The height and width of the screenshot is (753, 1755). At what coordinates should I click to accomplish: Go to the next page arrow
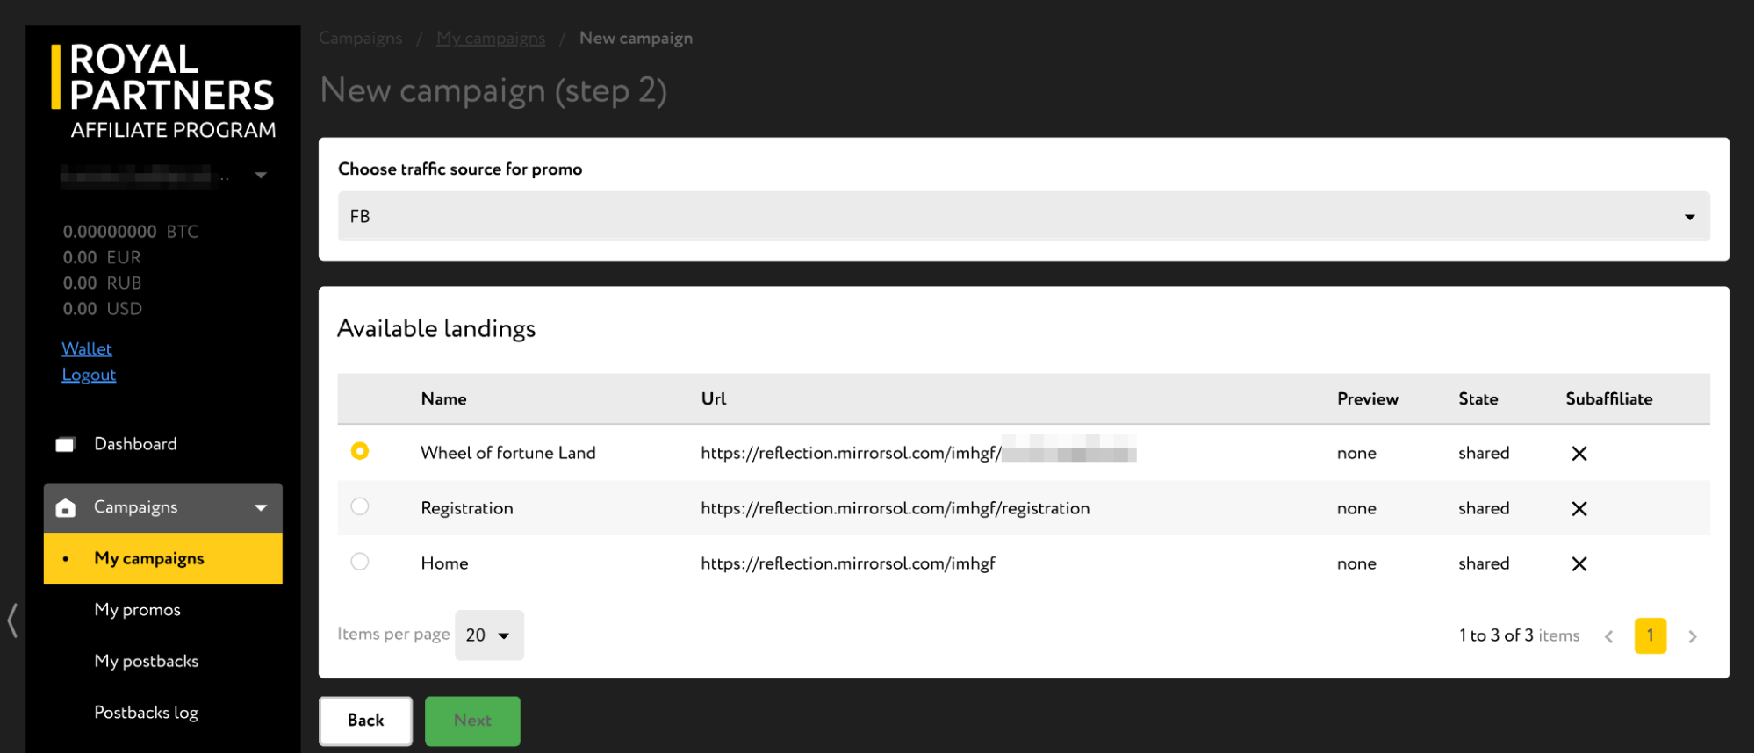tap(1692, 636)
